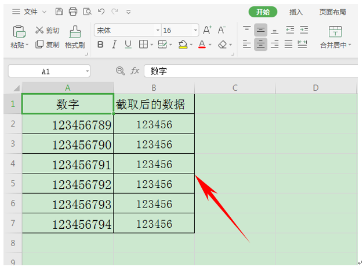
Task: Click the draw border style icon
Action: point(162,44)
